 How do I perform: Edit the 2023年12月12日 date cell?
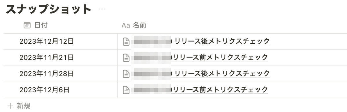(x=61, y=42)
